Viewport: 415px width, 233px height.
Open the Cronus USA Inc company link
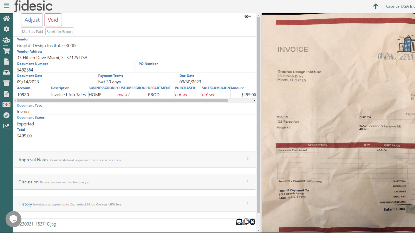click(x=400, y=6)
